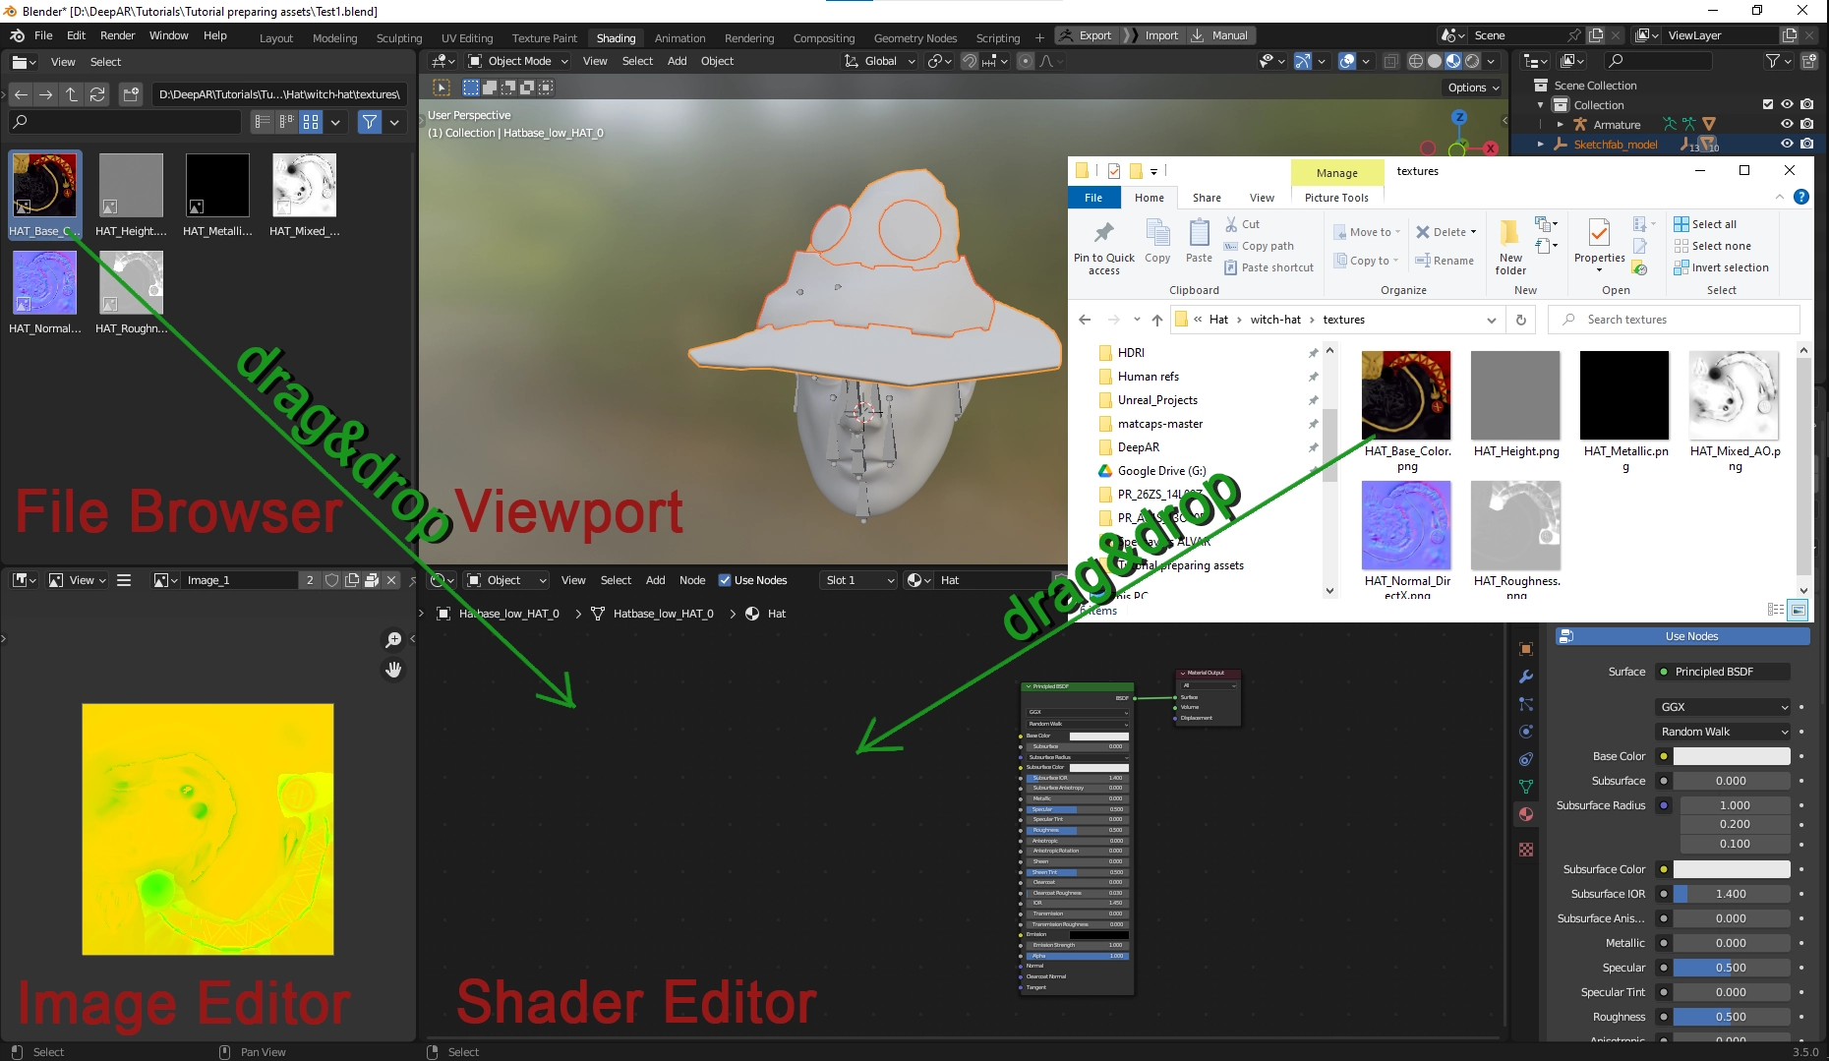Open Modifier wrench properties tab
This screenshot has width=1829, height=1061.
point(1526,677)
